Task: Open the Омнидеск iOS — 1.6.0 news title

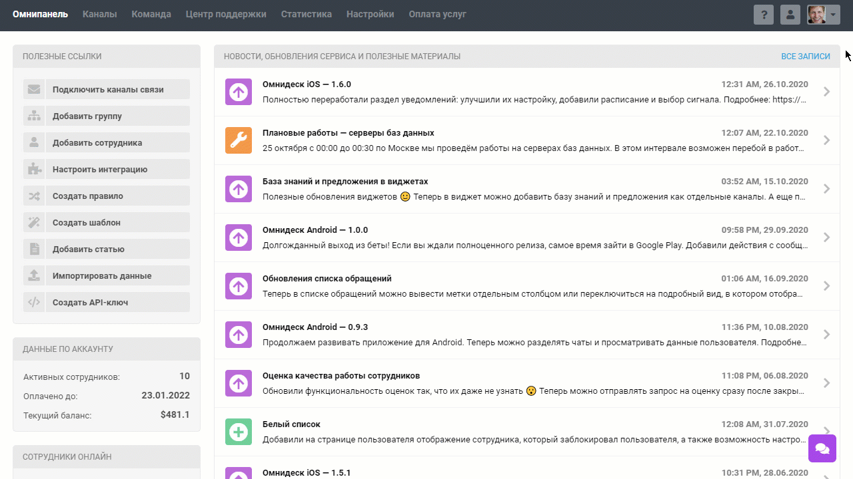Action: click(307, 84)
